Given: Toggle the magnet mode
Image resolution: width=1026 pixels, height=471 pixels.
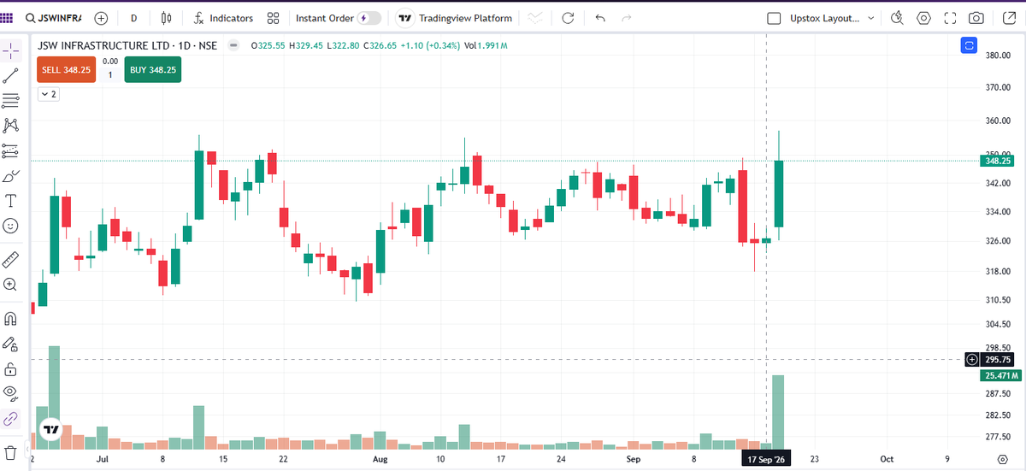Looking at the screenshot, I should (x=10, y=319).
